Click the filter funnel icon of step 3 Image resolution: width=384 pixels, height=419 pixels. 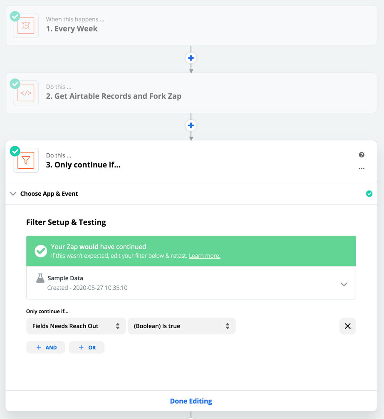[x=26, y=160]
